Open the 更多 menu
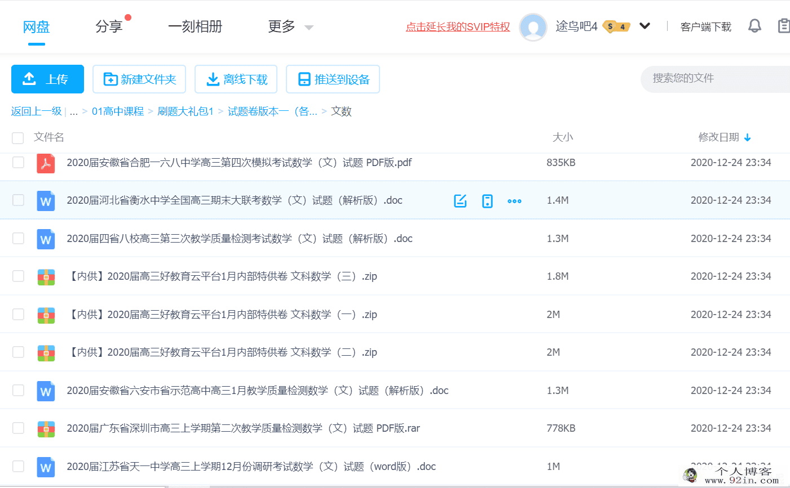The height and width of the screenshot is (488, 790). point(281,26)
